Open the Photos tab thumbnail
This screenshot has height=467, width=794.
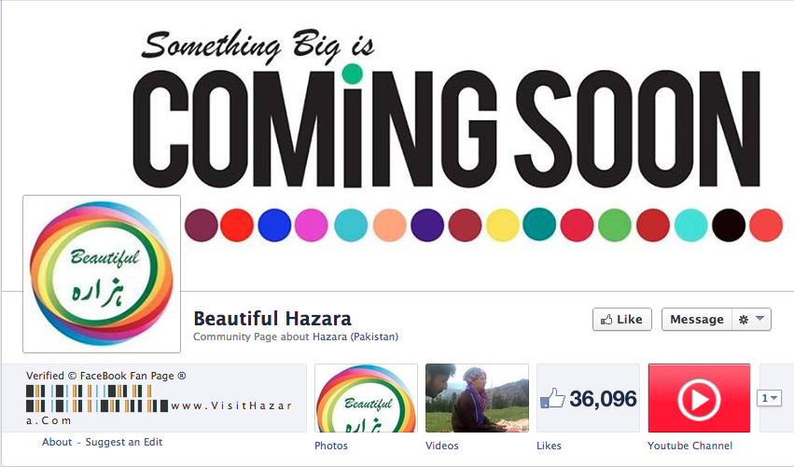366,398
